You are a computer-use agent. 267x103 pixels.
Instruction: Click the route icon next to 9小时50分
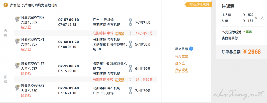pyautogui.click(x=130, y=44)
